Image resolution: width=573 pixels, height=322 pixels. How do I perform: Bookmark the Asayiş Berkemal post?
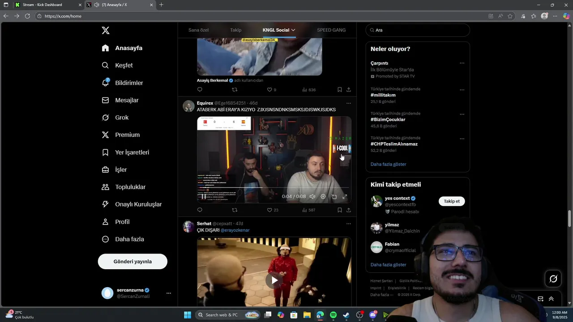(340, 89)
